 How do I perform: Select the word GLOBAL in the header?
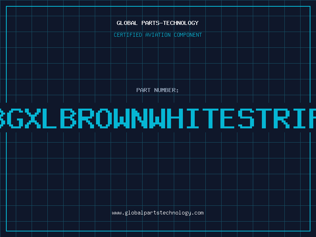click(127, 23)
